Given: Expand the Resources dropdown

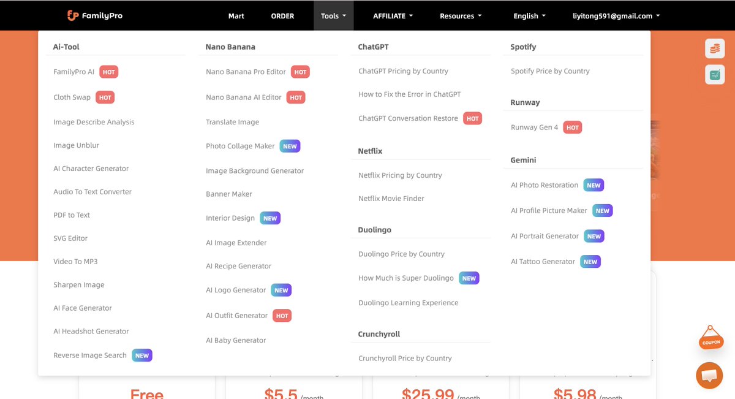Looking at the screenshot, I should pos(461,16).
